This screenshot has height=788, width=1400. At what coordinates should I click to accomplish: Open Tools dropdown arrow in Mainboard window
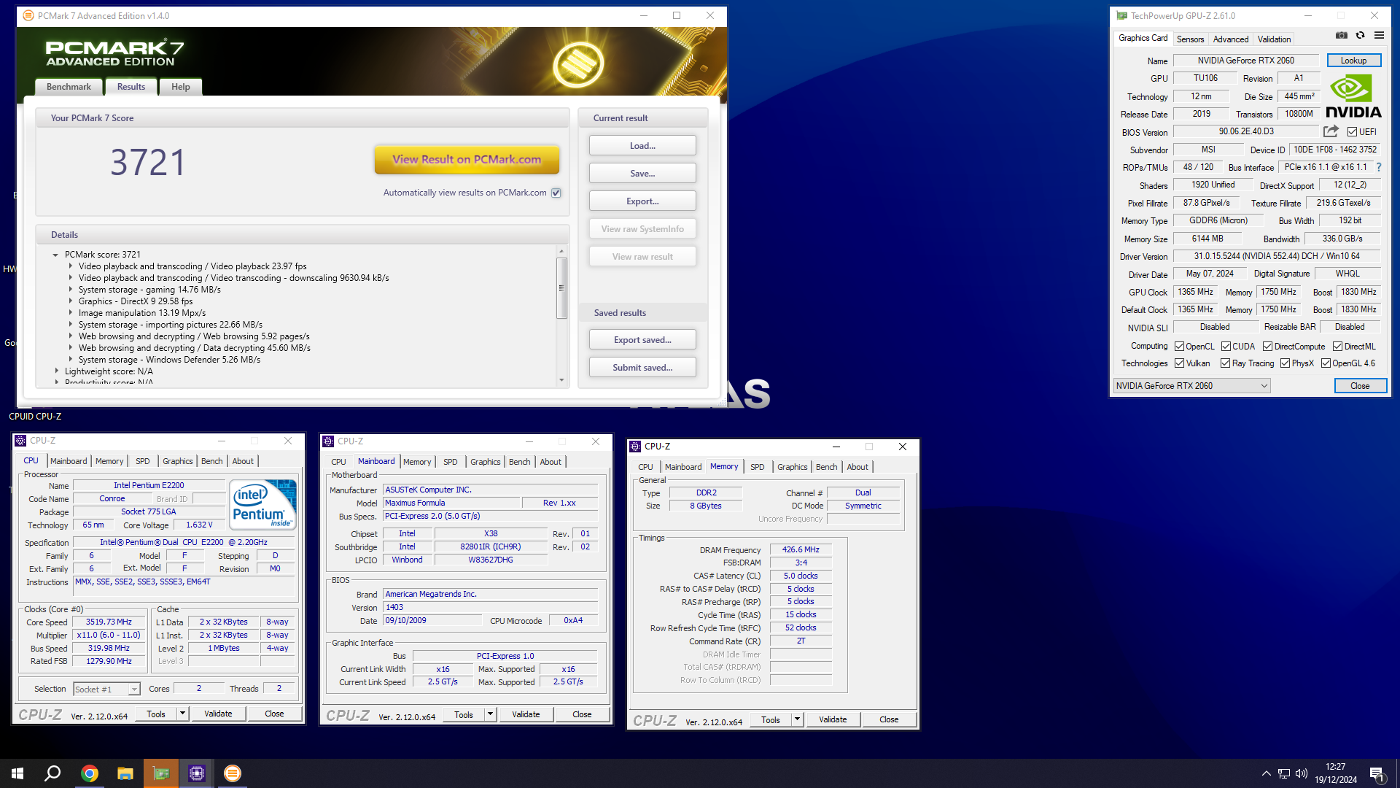point(490,714)
